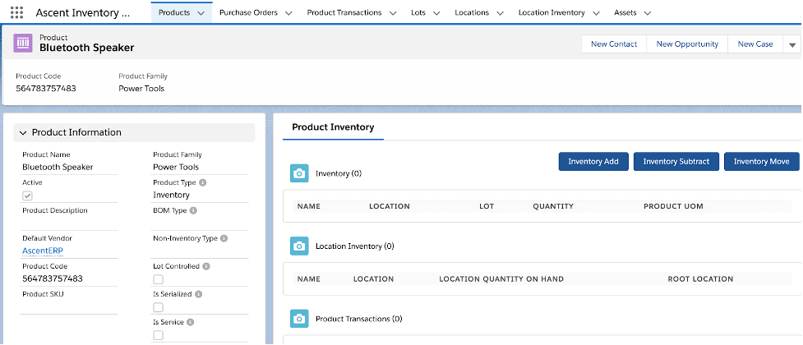Viewport: 803px width, 345px height.
Task: Enable the Lot Controlled checkbox
Action: tap(159, 280)
